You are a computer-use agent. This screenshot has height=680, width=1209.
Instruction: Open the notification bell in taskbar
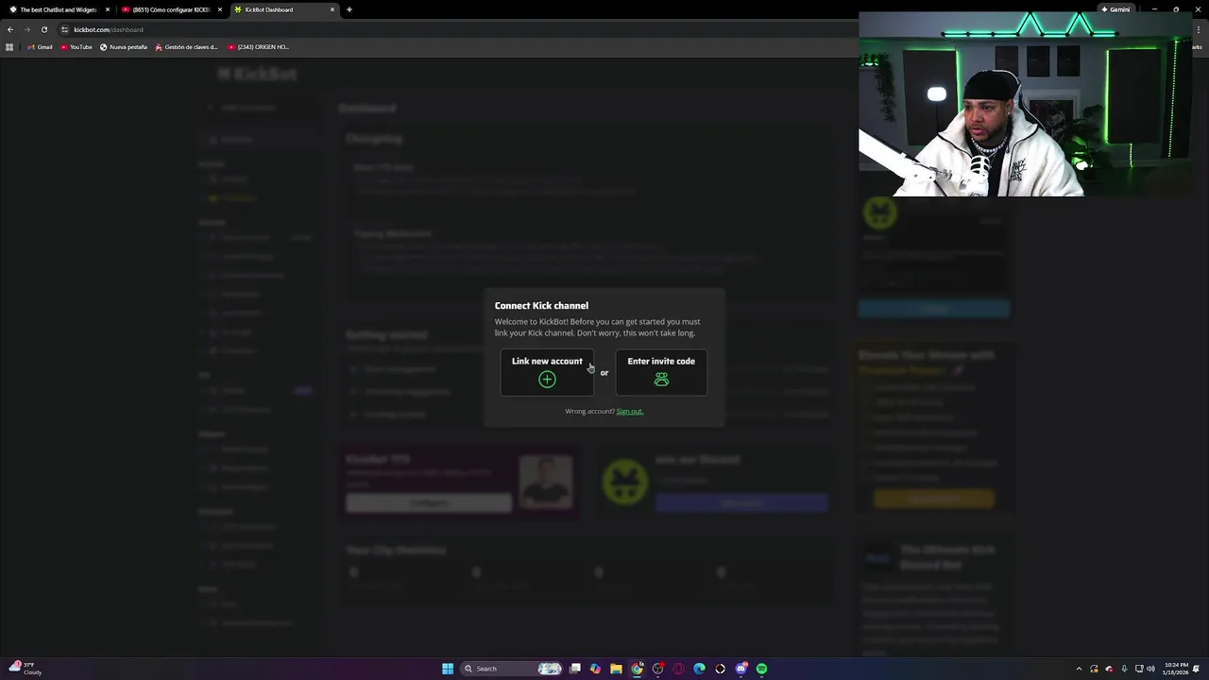(1198, 669)
